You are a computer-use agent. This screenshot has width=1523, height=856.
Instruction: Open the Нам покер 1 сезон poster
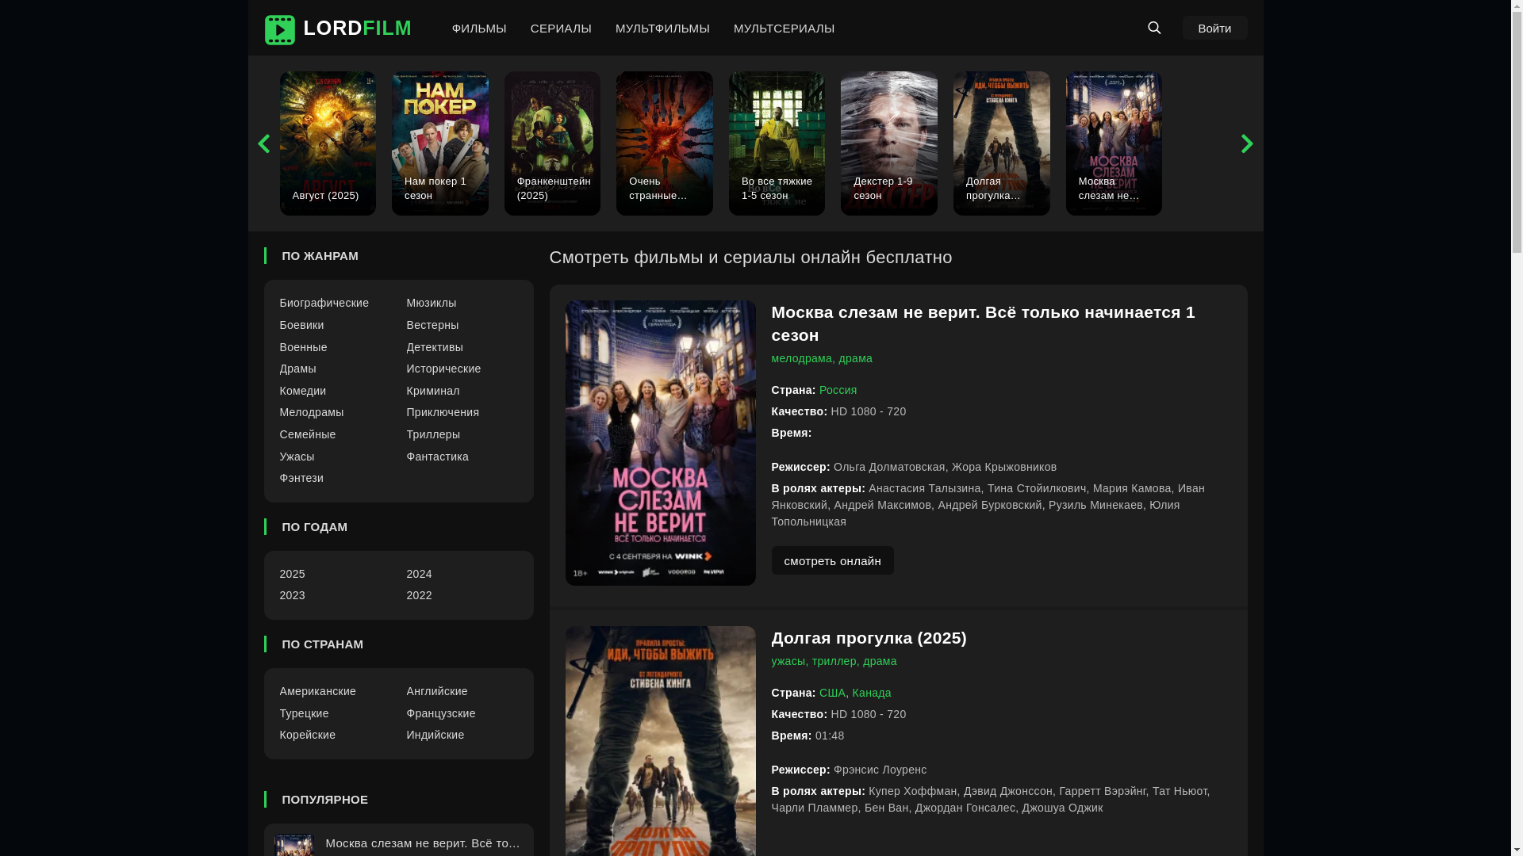(x=439, y=143)
